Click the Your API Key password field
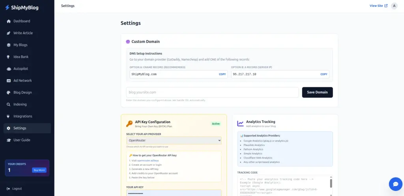 tap(174, 193)
